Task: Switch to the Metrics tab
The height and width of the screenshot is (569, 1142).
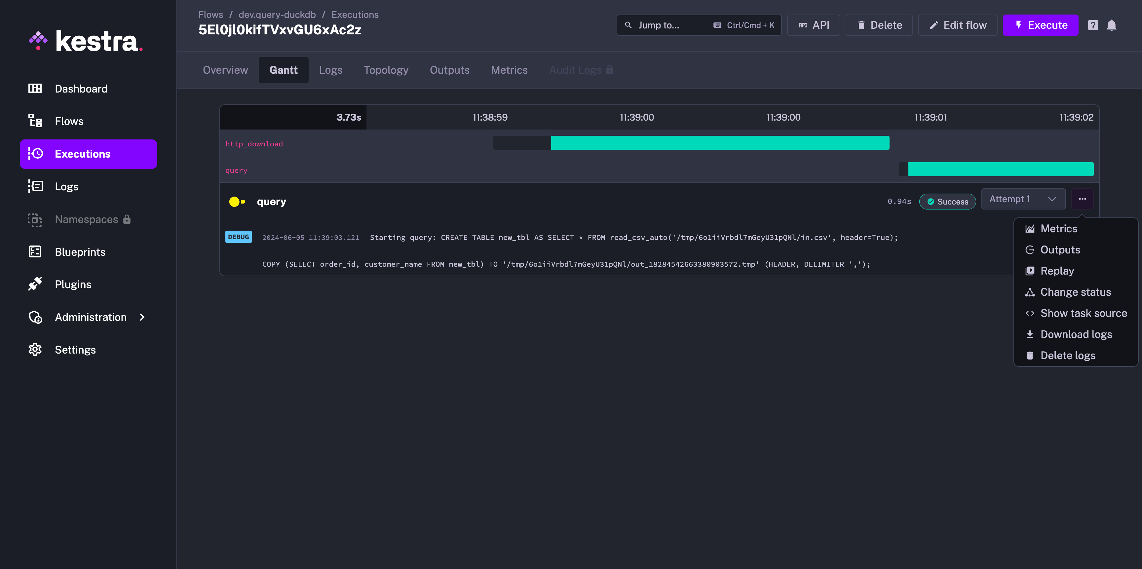Action: point(509,70)
